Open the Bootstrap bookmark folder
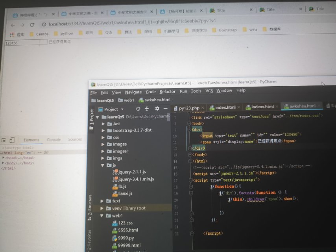This screenshot has width=336, height=252. tap(224, 30)
